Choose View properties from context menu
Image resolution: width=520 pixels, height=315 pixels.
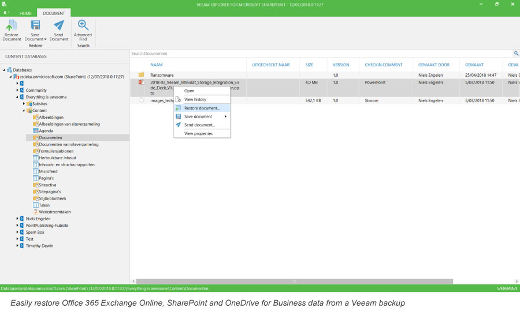tap(198, 133)
